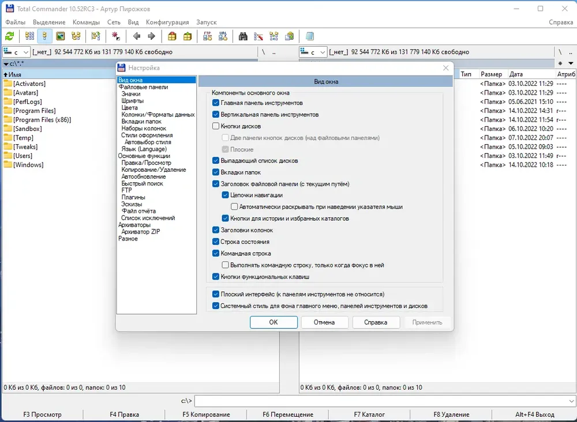This screenshot has width=577, height=422.
Task: Click the red asterisk invert selection icon
Action: tap(116, 36)
